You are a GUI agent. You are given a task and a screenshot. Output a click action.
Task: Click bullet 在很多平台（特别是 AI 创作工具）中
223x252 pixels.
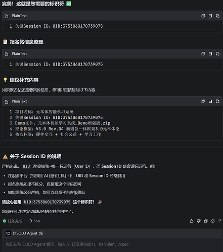pos(66,176)
